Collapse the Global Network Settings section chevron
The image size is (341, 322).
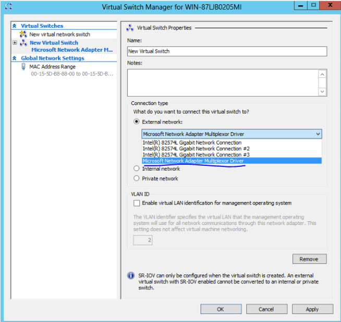(15, 58)
